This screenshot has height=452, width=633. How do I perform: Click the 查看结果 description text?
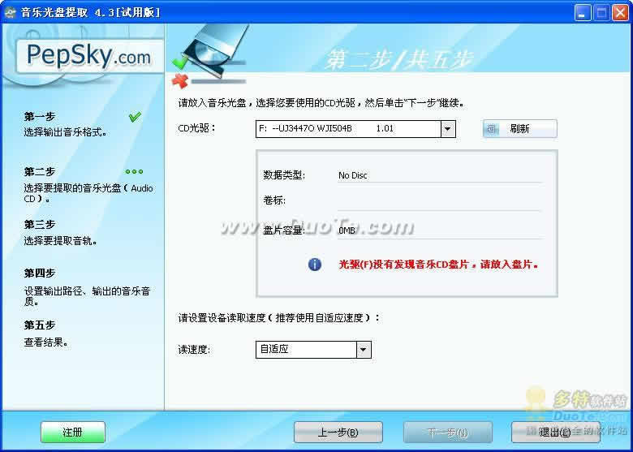45,342
